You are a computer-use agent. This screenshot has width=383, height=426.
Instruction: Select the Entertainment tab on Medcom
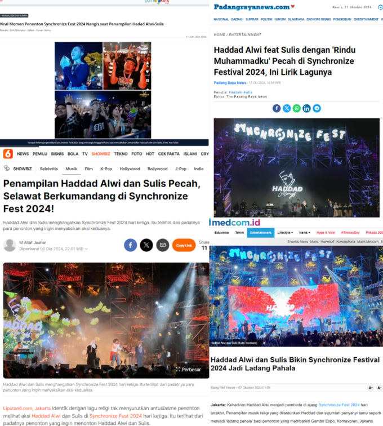click(x=261, y=233)
